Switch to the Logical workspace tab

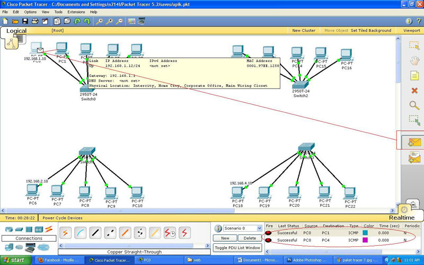tap(16, 31)
